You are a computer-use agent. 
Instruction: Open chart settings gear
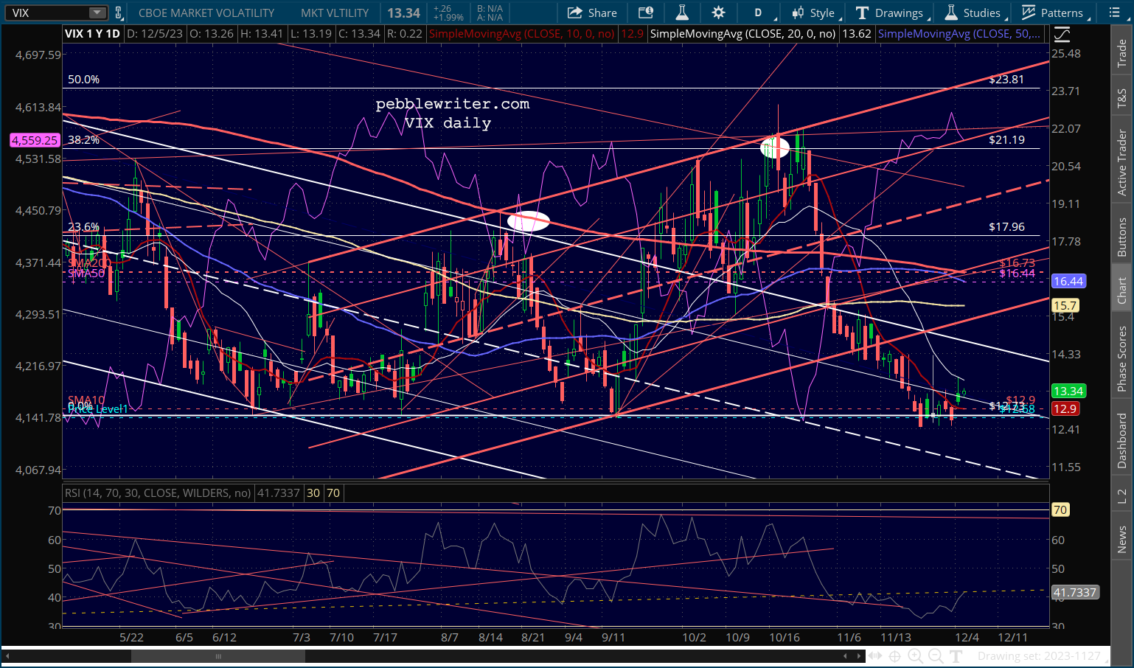pos(718,13)
